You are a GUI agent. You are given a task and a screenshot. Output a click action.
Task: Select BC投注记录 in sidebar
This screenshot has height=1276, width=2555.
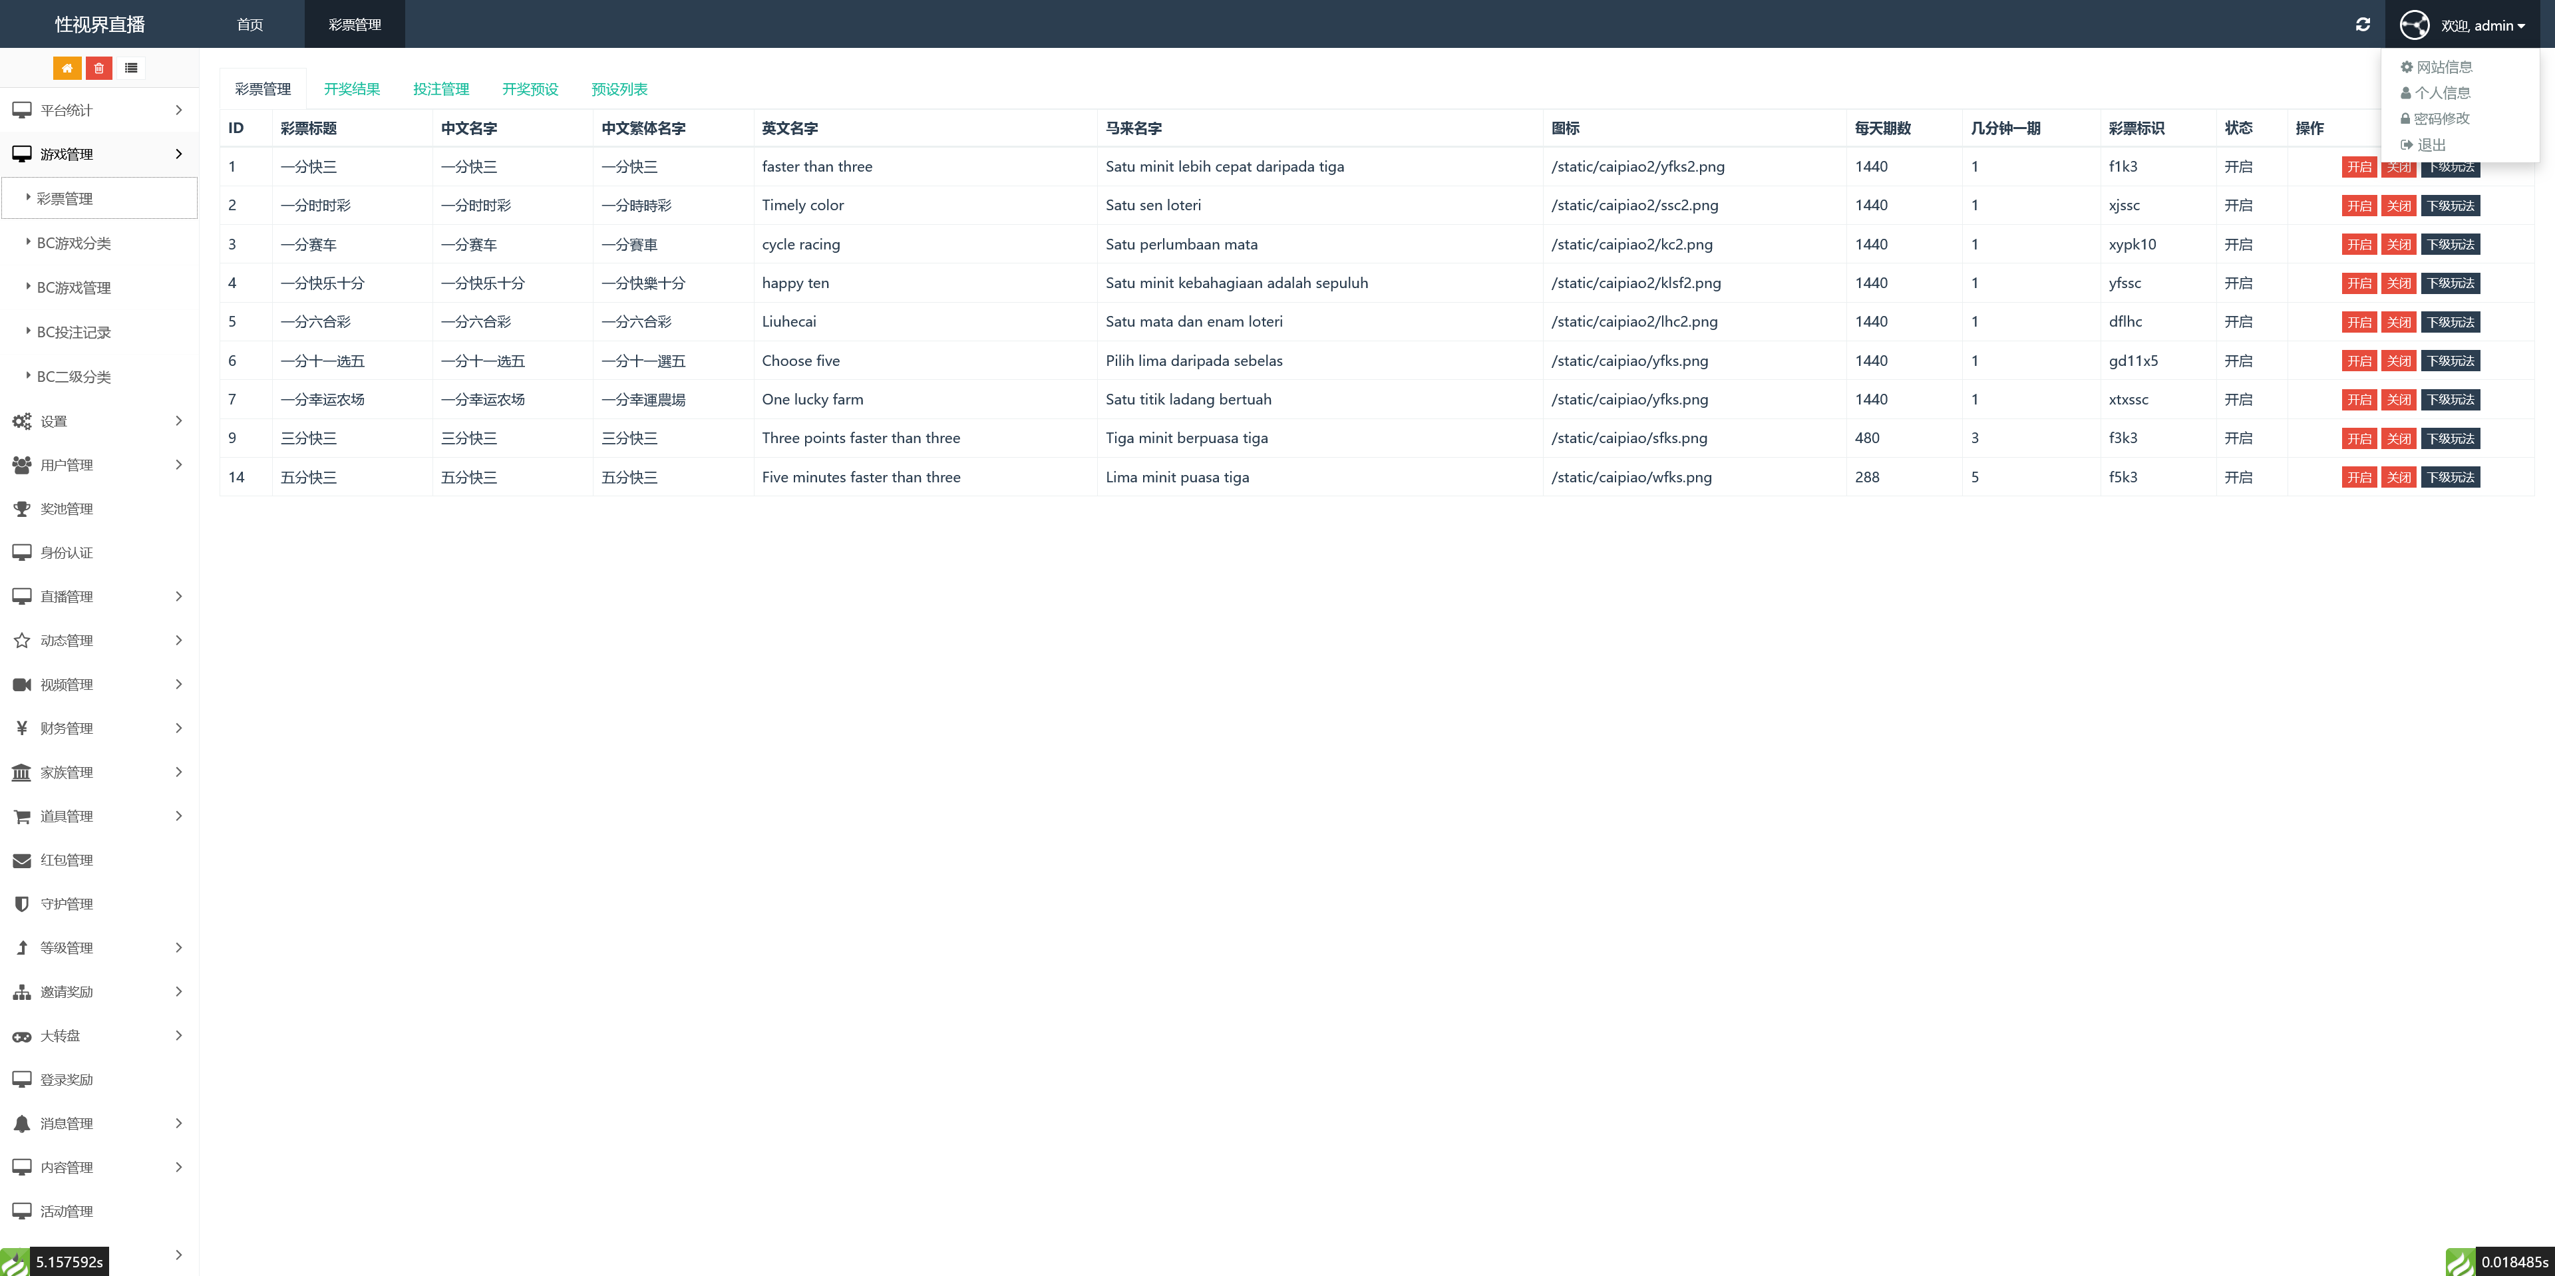pyautogui.click(x=73, y=332)
